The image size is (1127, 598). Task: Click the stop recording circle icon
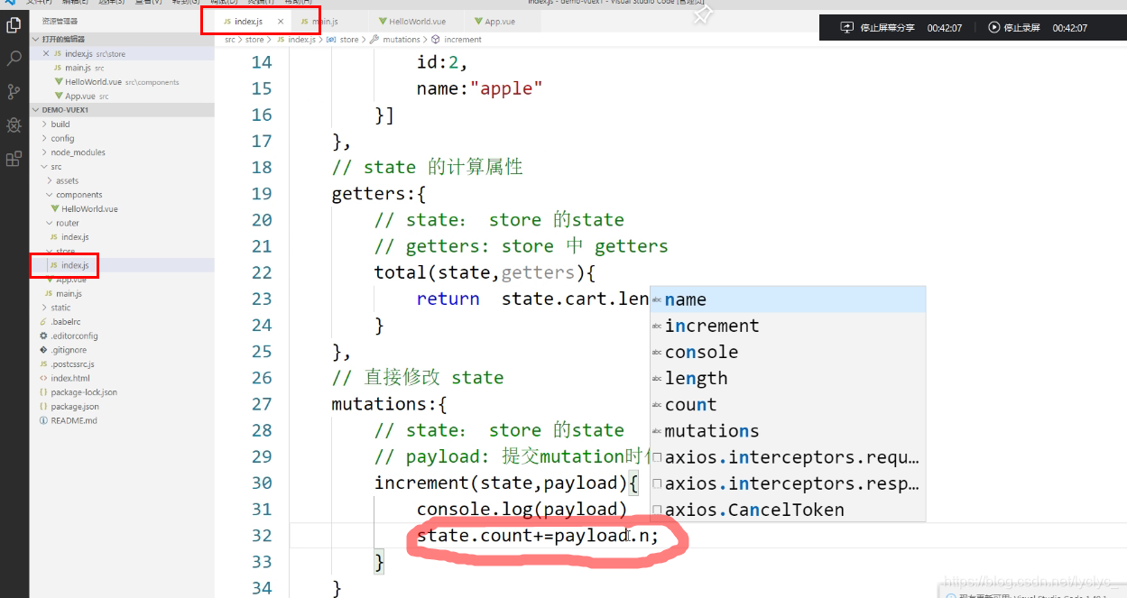(994, 28)
